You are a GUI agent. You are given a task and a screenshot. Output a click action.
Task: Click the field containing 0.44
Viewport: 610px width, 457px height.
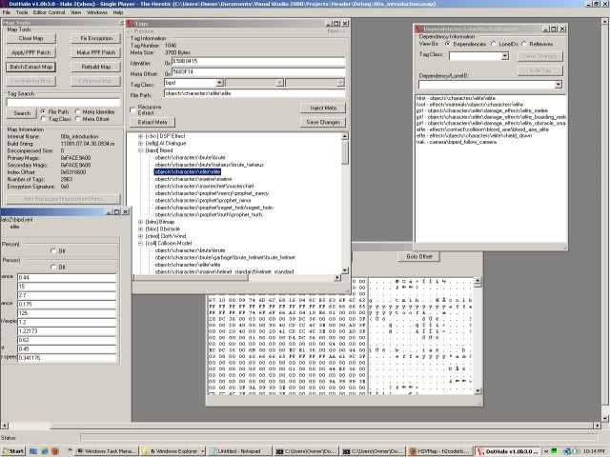tap(67, 277)
